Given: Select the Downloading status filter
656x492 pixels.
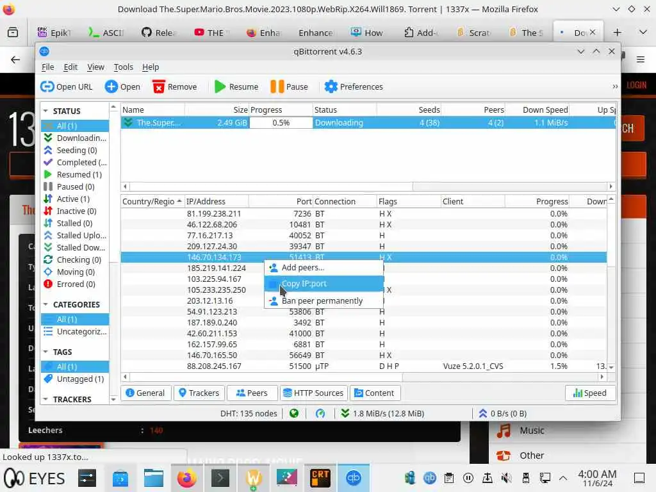Looking at the screenshot, I should click(x=75, y=138).
